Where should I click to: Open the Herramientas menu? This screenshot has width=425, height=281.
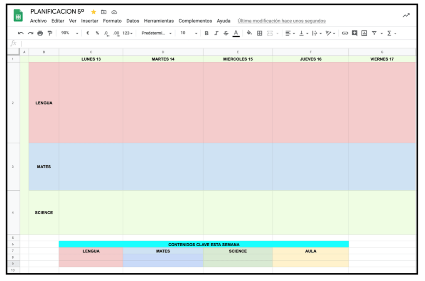click(159, 21)
